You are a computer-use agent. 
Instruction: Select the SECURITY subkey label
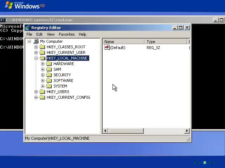point(62,75)
